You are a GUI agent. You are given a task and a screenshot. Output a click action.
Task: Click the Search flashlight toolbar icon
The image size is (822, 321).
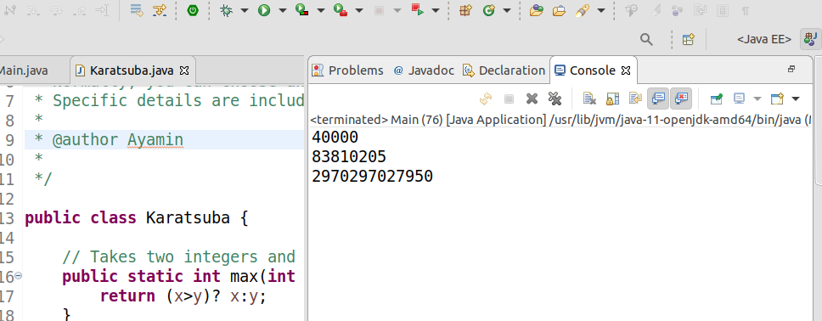583,10
